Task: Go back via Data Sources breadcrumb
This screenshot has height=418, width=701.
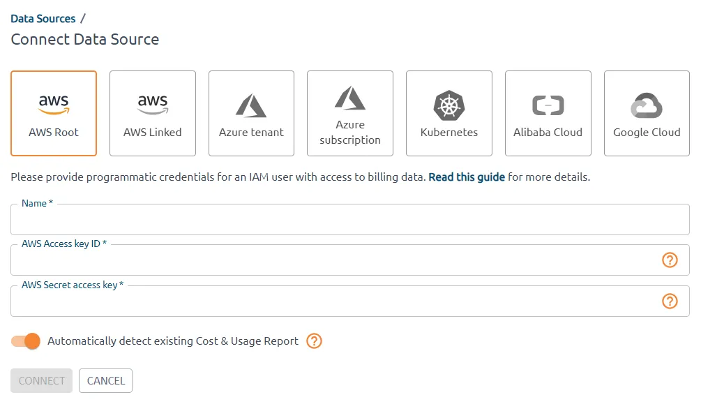Action: tap(43, 19)
